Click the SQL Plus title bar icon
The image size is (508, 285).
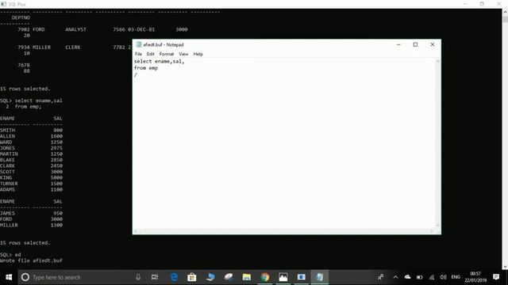[3, 4]
